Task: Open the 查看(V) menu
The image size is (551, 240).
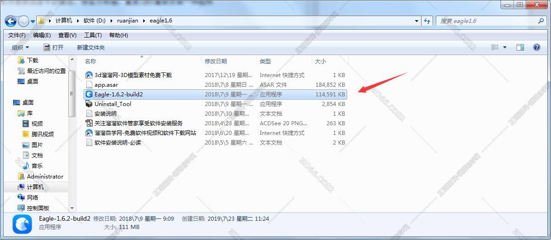Action: [x=67, y=35]
